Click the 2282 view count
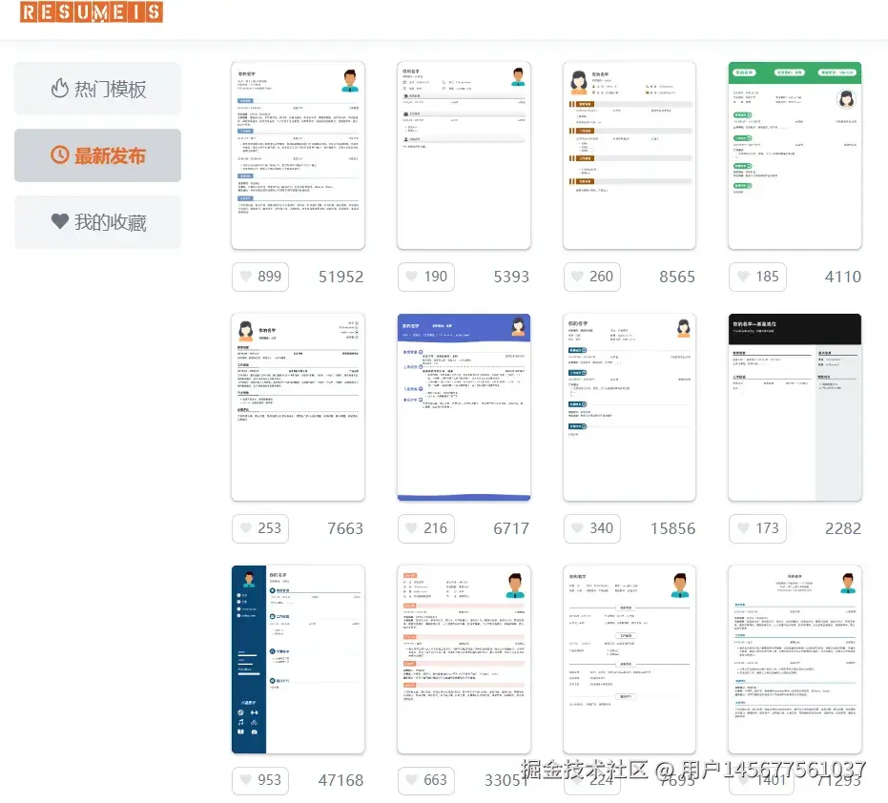This screenshot has width=888, height=803. click(x=843, y=528)
